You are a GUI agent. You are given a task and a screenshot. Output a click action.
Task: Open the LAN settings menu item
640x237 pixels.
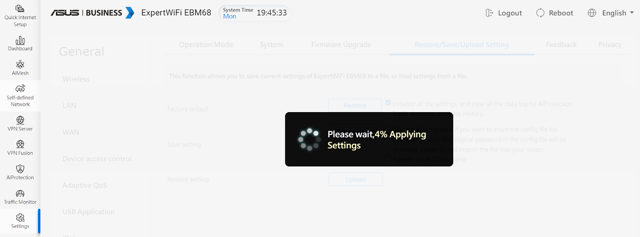[x=69, y=106]
